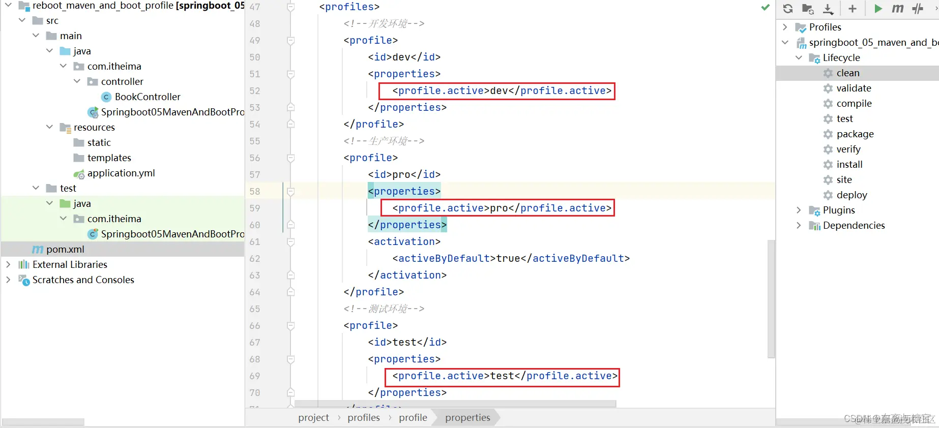Viewport: 939px width, 428px height.
Task: Click editor vertical scrollbar
Action: click(771, 298)
